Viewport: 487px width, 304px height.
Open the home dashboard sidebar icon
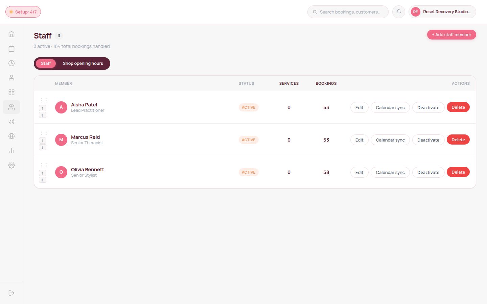11,34
